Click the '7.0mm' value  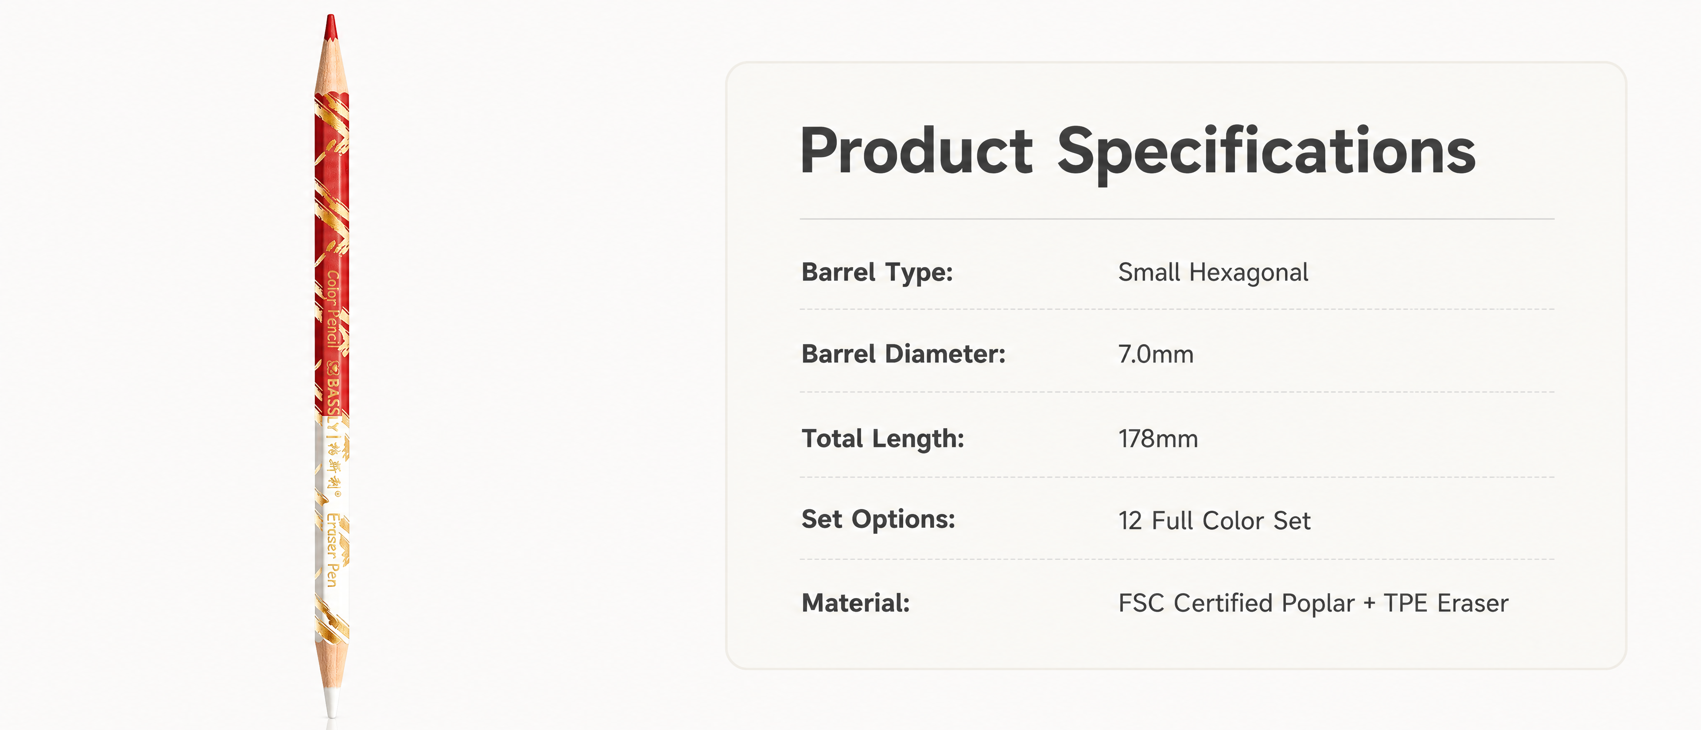pos(1156,354)
